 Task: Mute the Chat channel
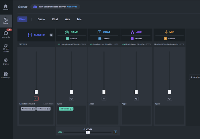pos(104,99)
